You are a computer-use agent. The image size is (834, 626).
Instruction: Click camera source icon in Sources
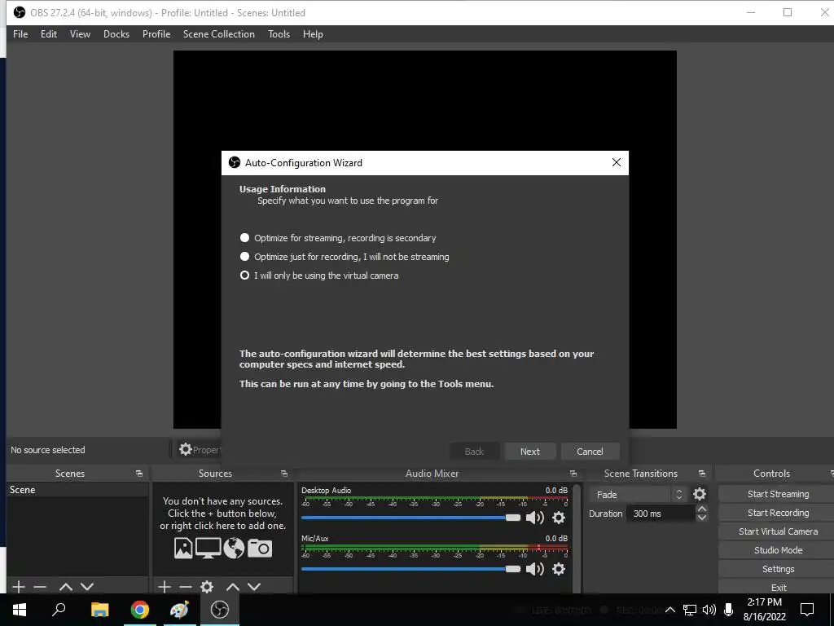(259, 548)
